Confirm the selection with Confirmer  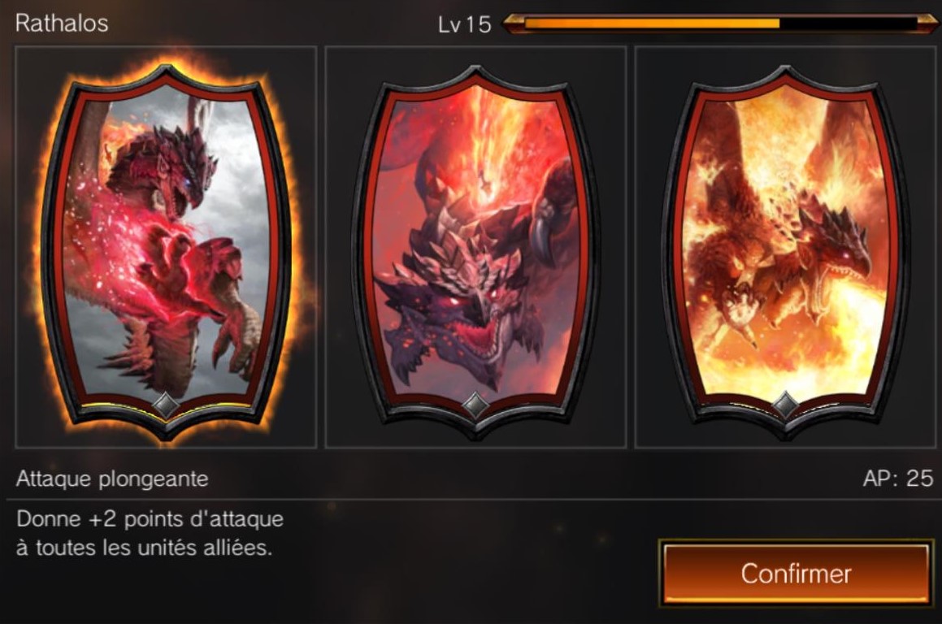pyautogui.click(x=796, y=573)
